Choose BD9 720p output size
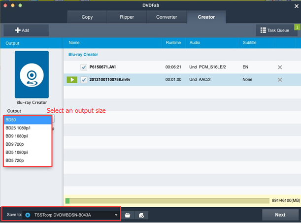Viewport: 301px width, 223px height. pyautogui.click(x=28, y=144)
